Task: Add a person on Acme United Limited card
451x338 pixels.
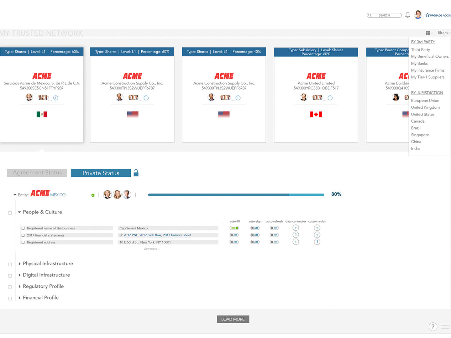Action: click(330, 98)
